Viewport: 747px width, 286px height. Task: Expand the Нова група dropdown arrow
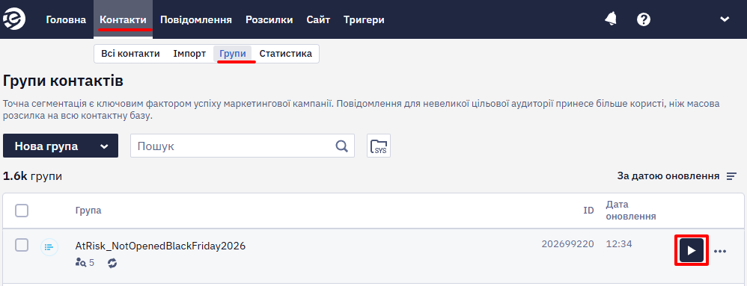[x=104, y=146]
